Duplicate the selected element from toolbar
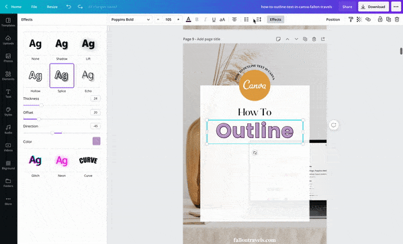403x244 pixels. pyautogui.click(x=388, y=19)
